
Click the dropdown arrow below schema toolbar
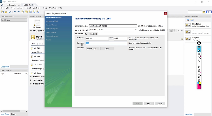[x=182, y=39]
